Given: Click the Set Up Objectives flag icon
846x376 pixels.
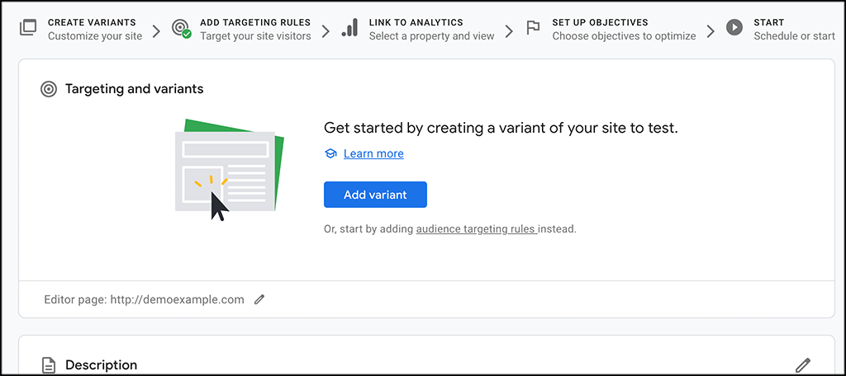Looking at the screenshot, I should pos(533,28).
